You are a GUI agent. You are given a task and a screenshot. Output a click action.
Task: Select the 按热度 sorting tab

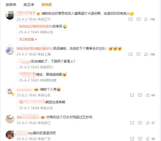tap(47, 4)
